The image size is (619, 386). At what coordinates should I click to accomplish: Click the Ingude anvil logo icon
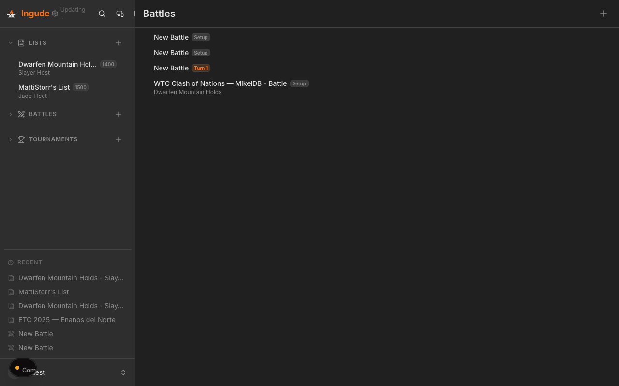coord(11,14)
